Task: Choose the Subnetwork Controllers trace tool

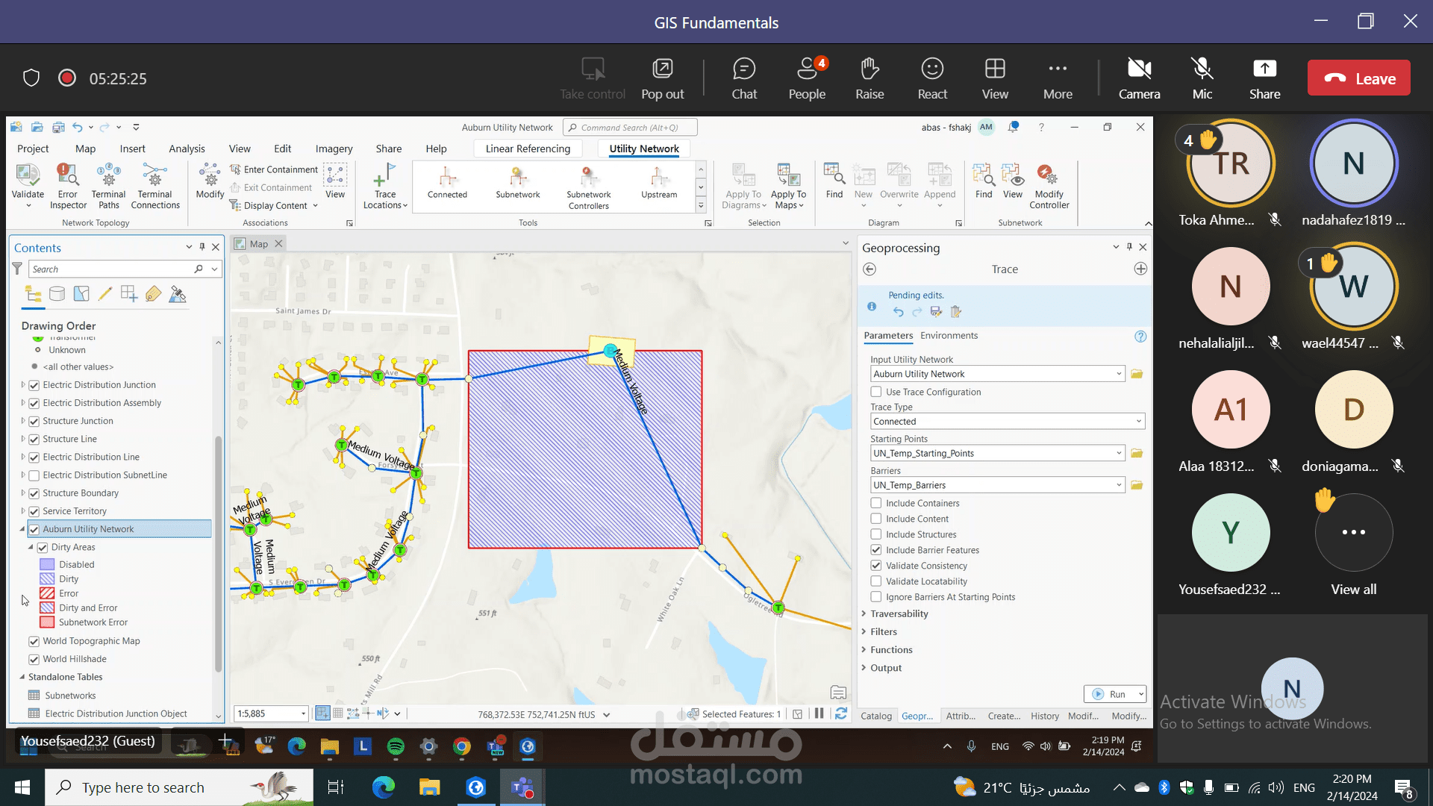Action: 589,187
